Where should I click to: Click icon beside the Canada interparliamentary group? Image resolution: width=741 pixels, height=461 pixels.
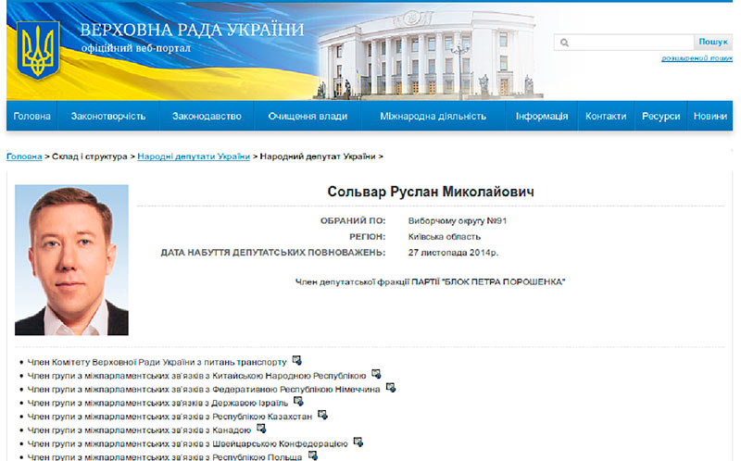coord(261,429)
